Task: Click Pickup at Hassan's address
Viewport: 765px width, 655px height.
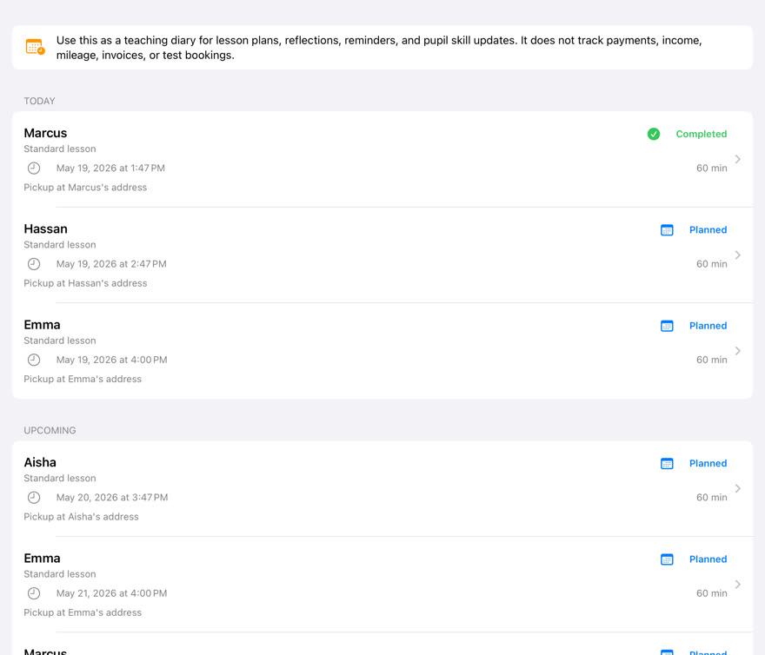Action: (x=85, y=283)
